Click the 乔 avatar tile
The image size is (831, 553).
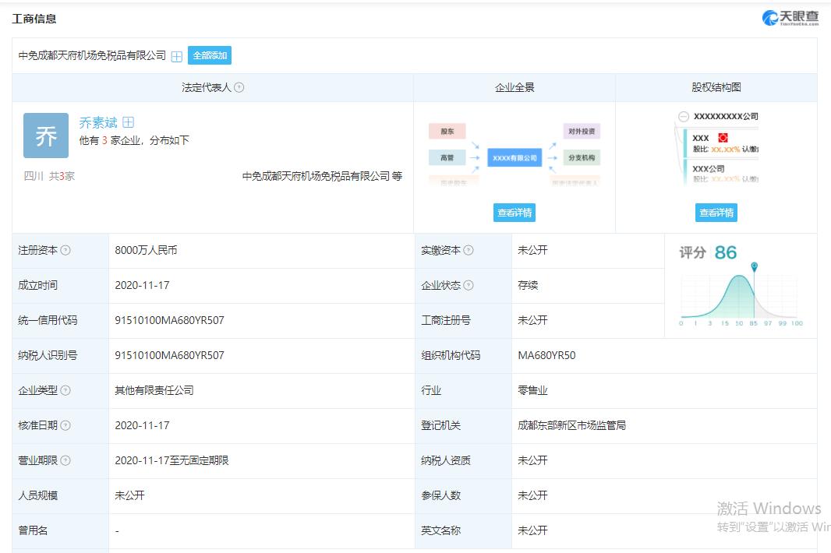click(x=46, y=136)
